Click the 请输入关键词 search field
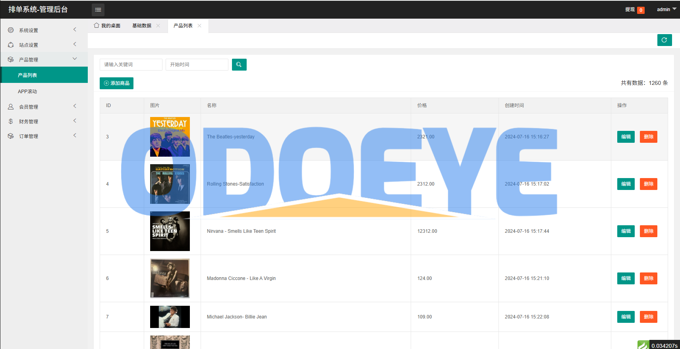Screen dimensions: 680x349 pyautogui.click(x=131, y=65)
